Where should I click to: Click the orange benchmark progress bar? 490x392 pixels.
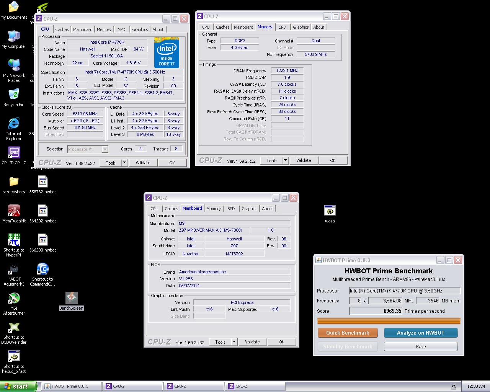coord(389,321)
